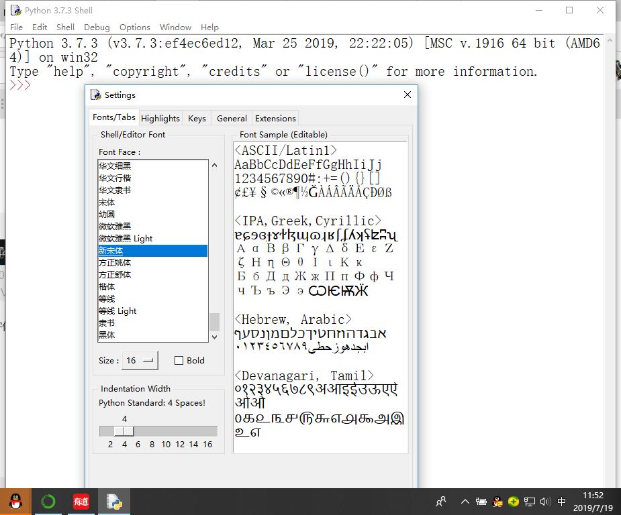This screenshot has height=515, width=621.
Task: Select font 宋体
Action: click(x=153, y=202)
